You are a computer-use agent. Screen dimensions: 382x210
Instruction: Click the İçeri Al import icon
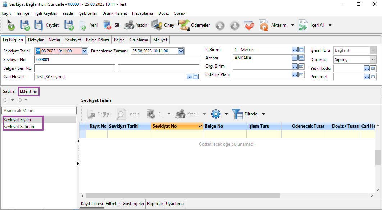pos(303,25)
